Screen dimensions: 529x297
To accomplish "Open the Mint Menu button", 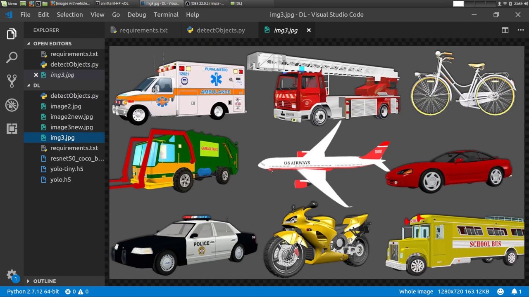I will coord(10,3).
